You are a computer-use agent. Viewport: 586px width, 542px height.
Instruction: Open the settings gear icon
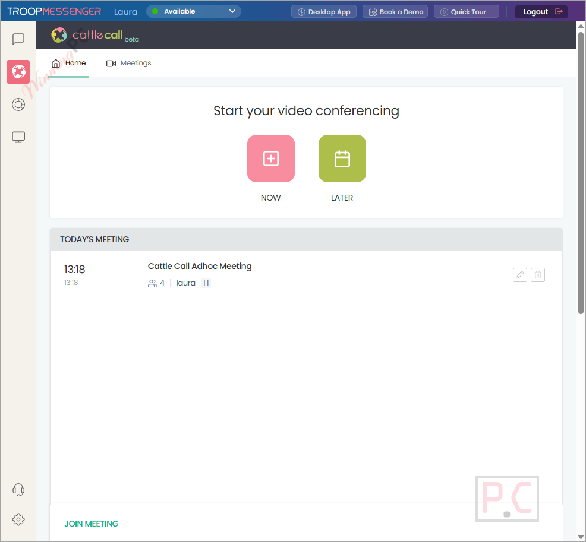point(18,519)
